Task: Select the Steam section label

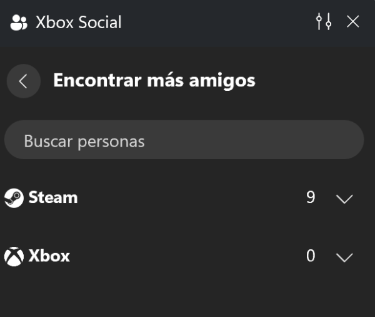Action: pyautogui.click(x=53, y=197)
